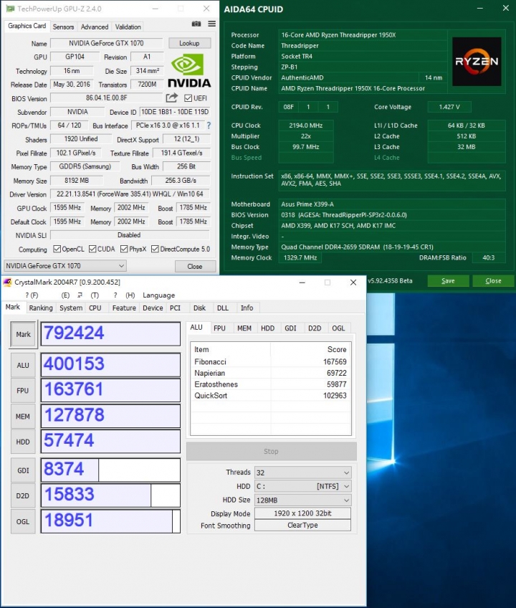
Task: Click the OGL score bar showing 18951
Action: coord(110,521)
